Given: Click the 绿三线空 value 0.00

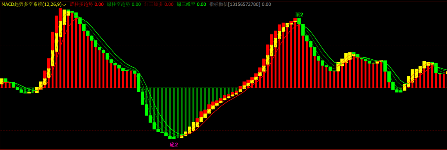Looking at the screenshot, I should (201, 4).
